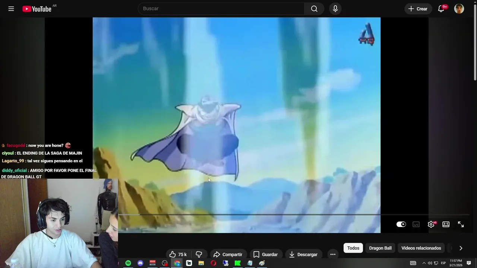Click chat username diddy_oficial
The image size is (477, 268).
click(x=14, y=170)
